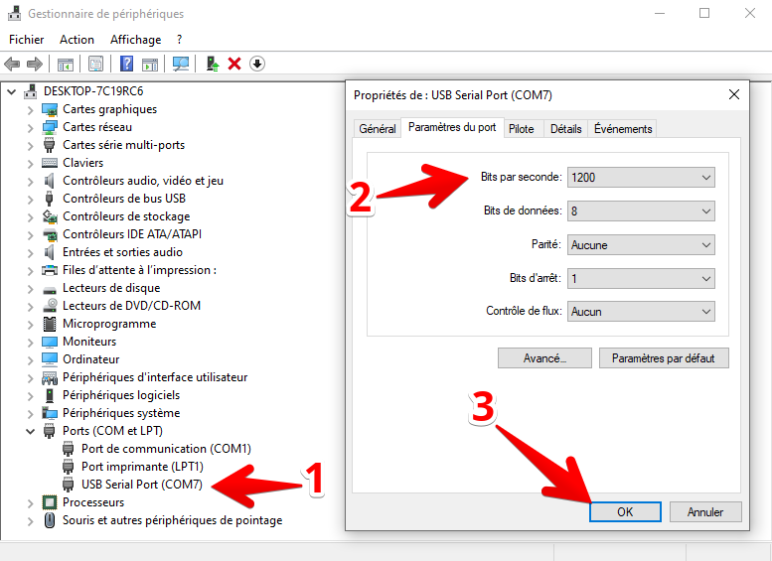Screen dimensions: 772x561
Task: Expand the Contrôleurs IDE ATA/ATAPI node
Action: coord(31,234)
